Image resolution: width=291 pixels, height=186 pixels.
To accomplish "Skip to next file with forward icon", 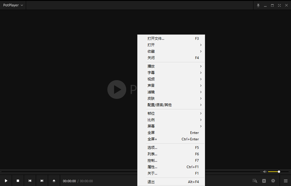I will 42,180.
